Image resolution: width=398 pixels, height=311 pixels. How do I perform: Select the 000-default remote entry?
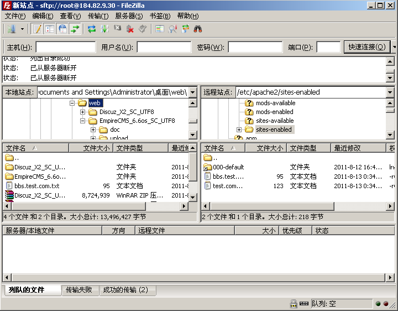[x=228, y=167]
